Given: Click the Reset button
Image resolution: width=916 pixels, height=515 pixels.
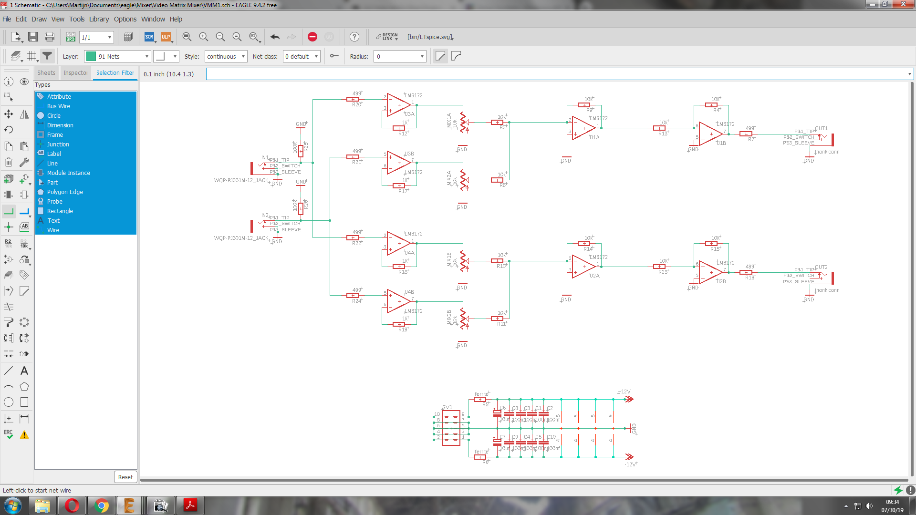Looking at the screenshot, I should coord(125,477).
